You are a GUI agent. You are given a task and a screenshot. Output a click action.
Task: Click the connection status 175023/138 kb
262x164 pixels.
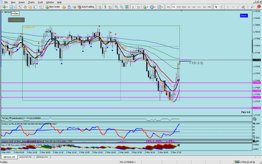click(x=245, y=162)
